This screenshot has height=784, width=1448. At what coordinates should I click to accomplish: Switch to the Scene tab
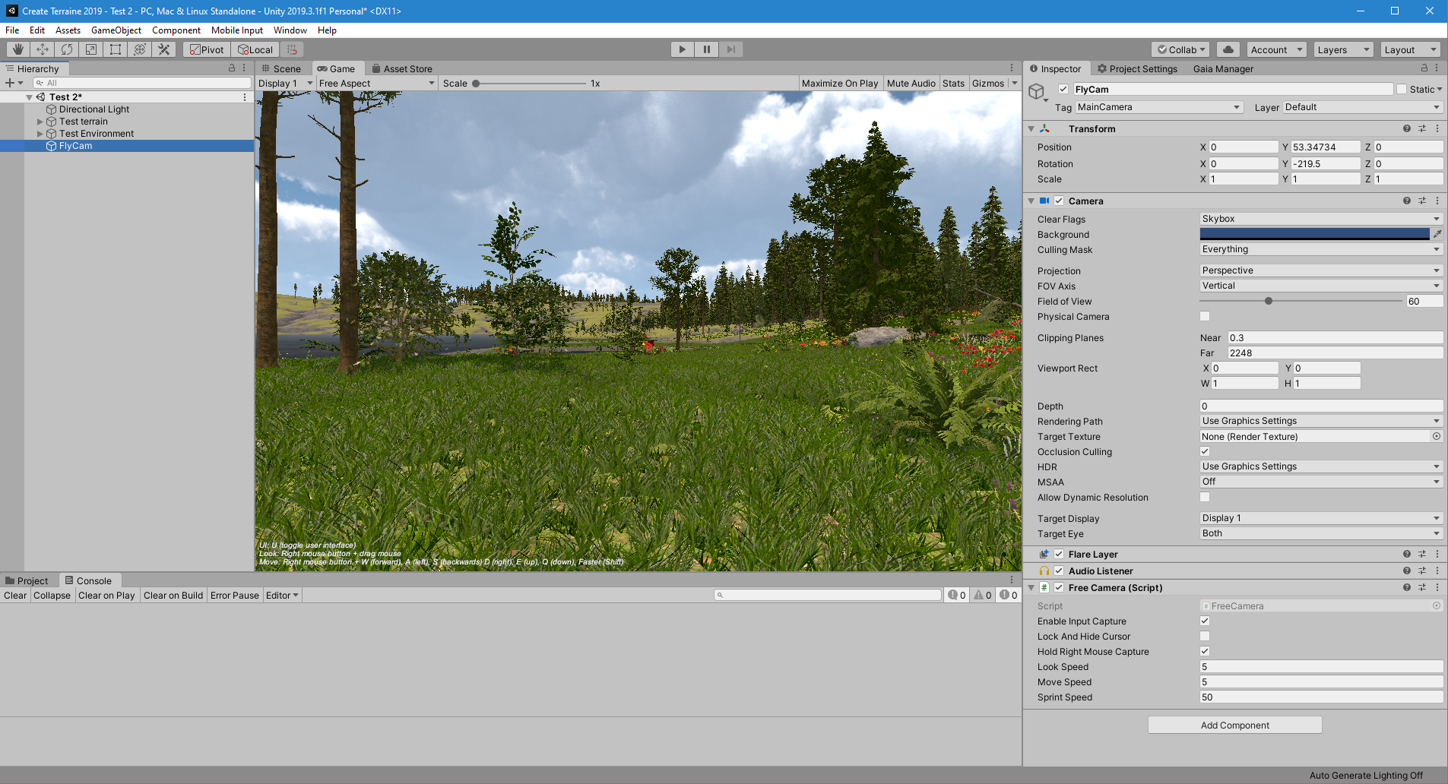[281, 68]
